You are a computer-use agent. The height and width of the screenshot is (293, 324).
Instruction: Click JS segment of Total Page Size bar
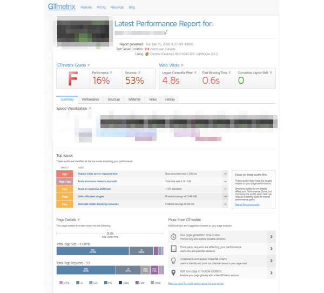click(141, 251)
